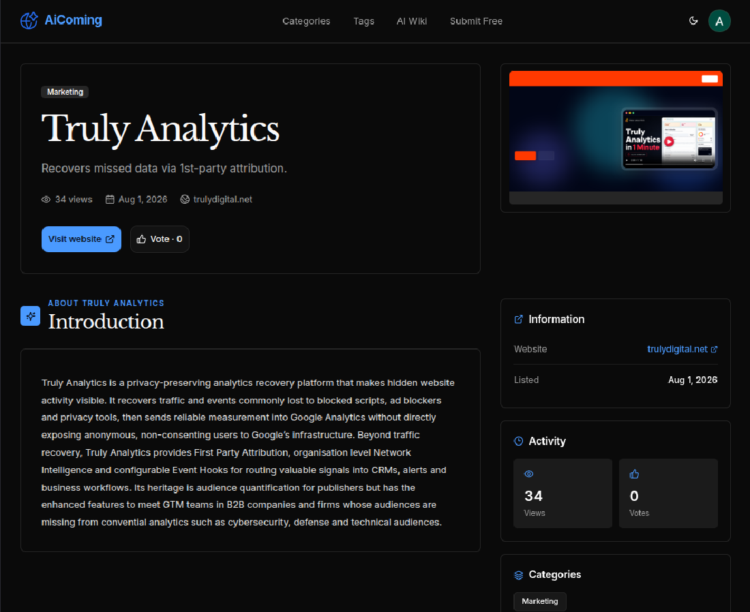This screenshot has height=612, width=750.
Task: Click the 34 Views count
Action: tap(534, 496)
